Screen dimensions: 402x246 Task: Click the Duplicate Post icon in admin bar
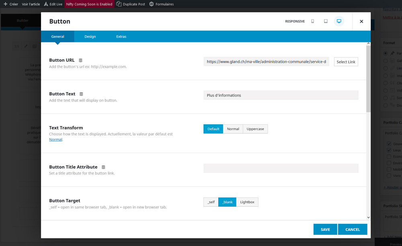[x=119, y=4]
